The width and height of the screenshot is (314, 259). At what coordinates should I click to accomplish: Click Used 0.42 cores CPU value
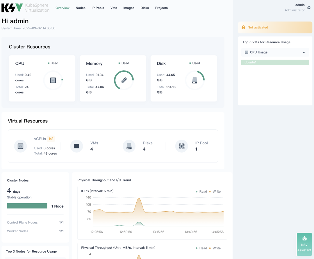point(23,77)
